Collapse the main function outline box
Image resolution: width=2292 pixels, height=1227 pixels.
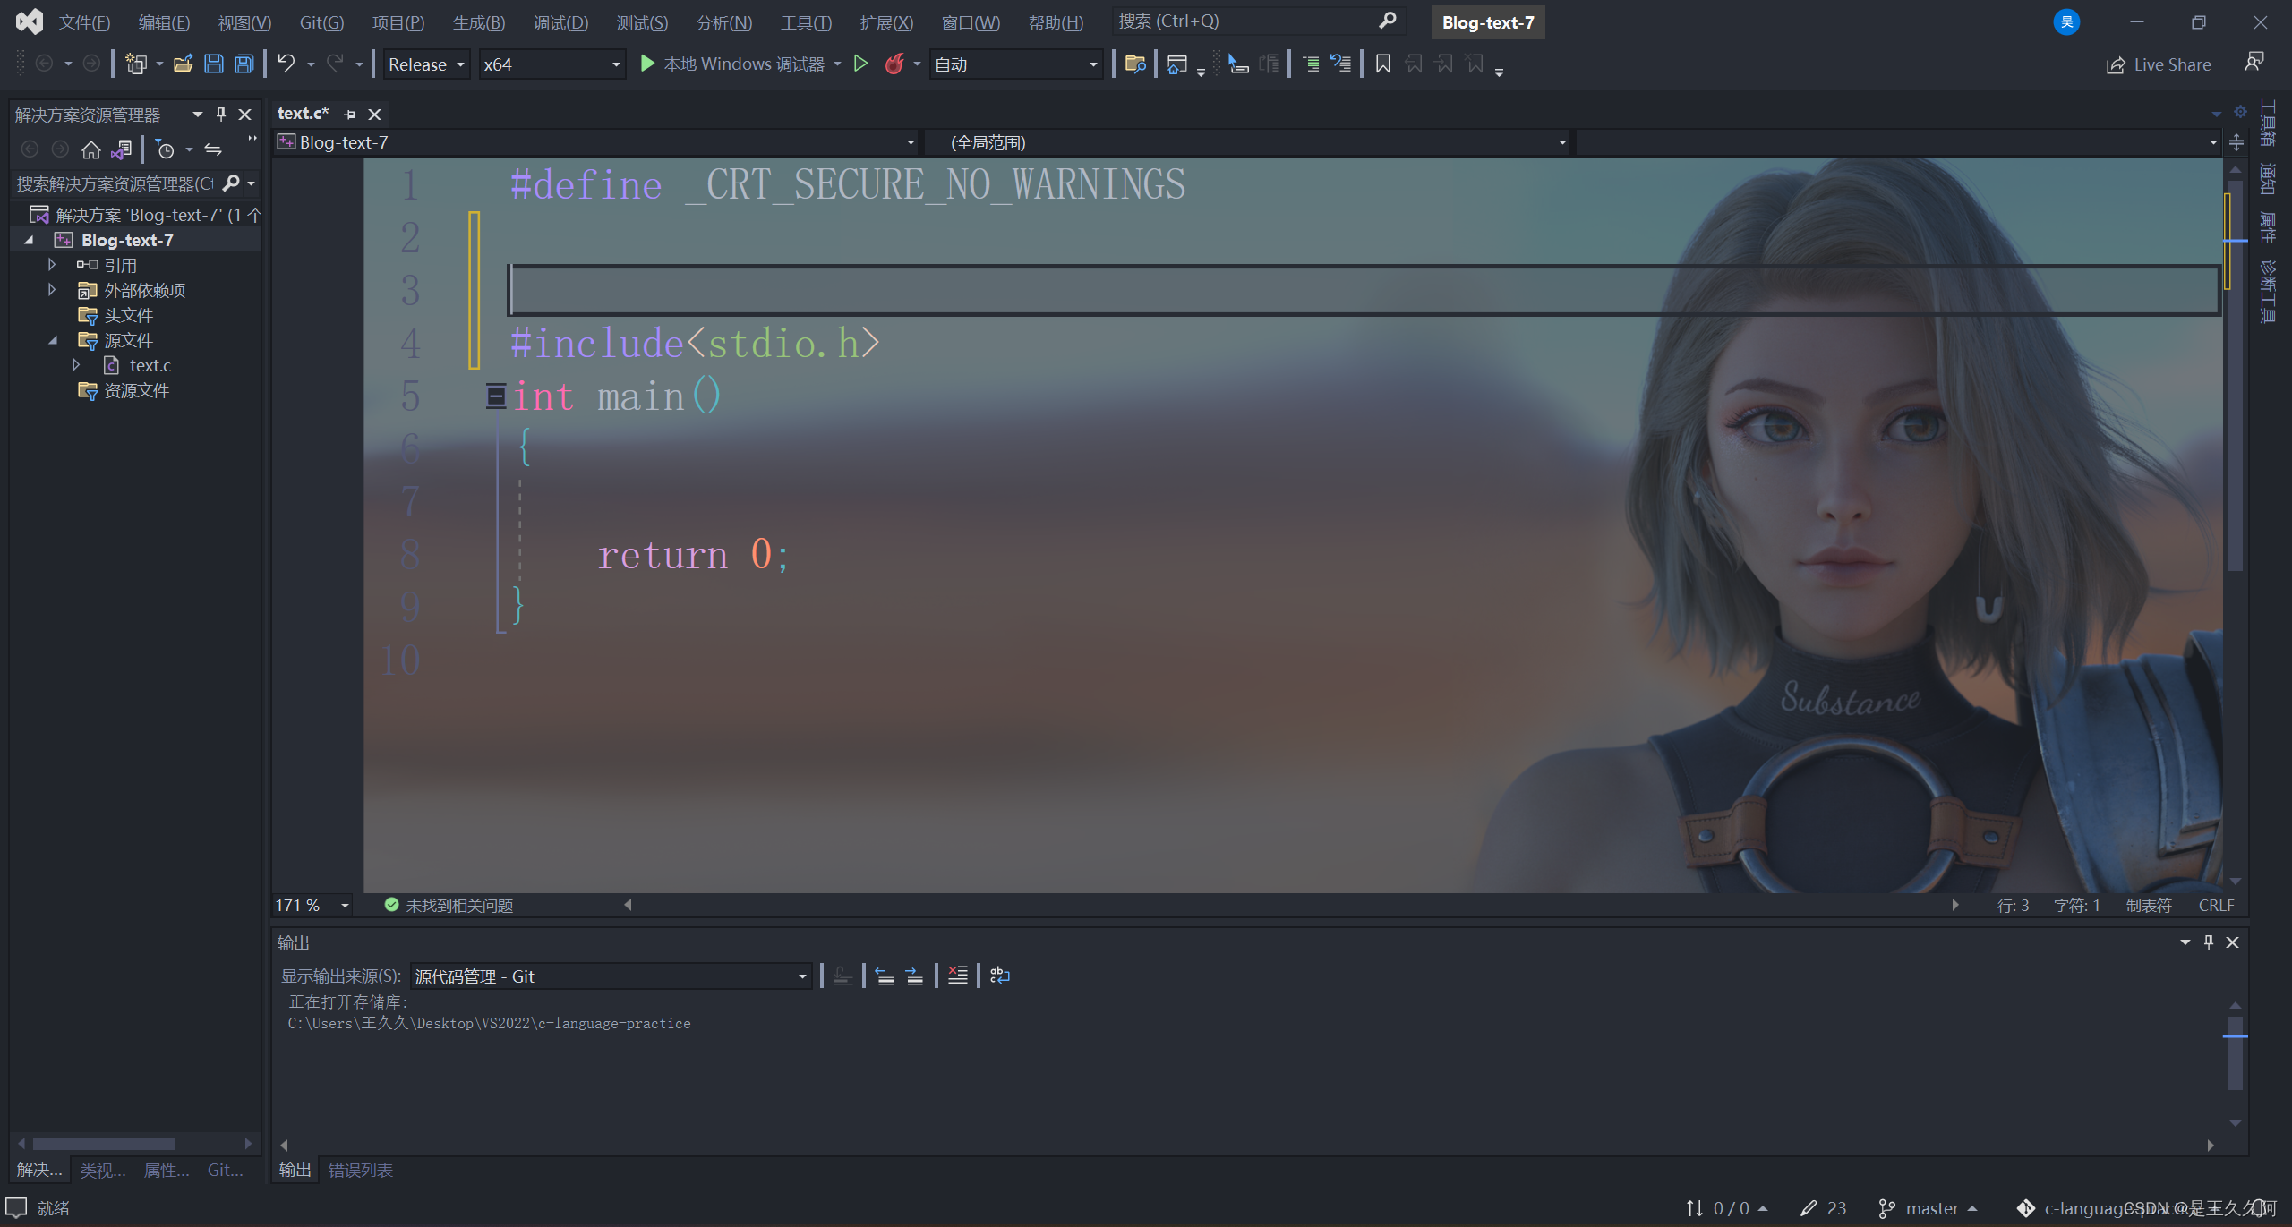tap(495, 396)
